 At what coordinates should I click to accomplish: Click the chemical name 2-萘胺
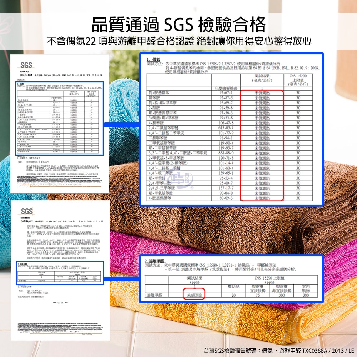154,108
